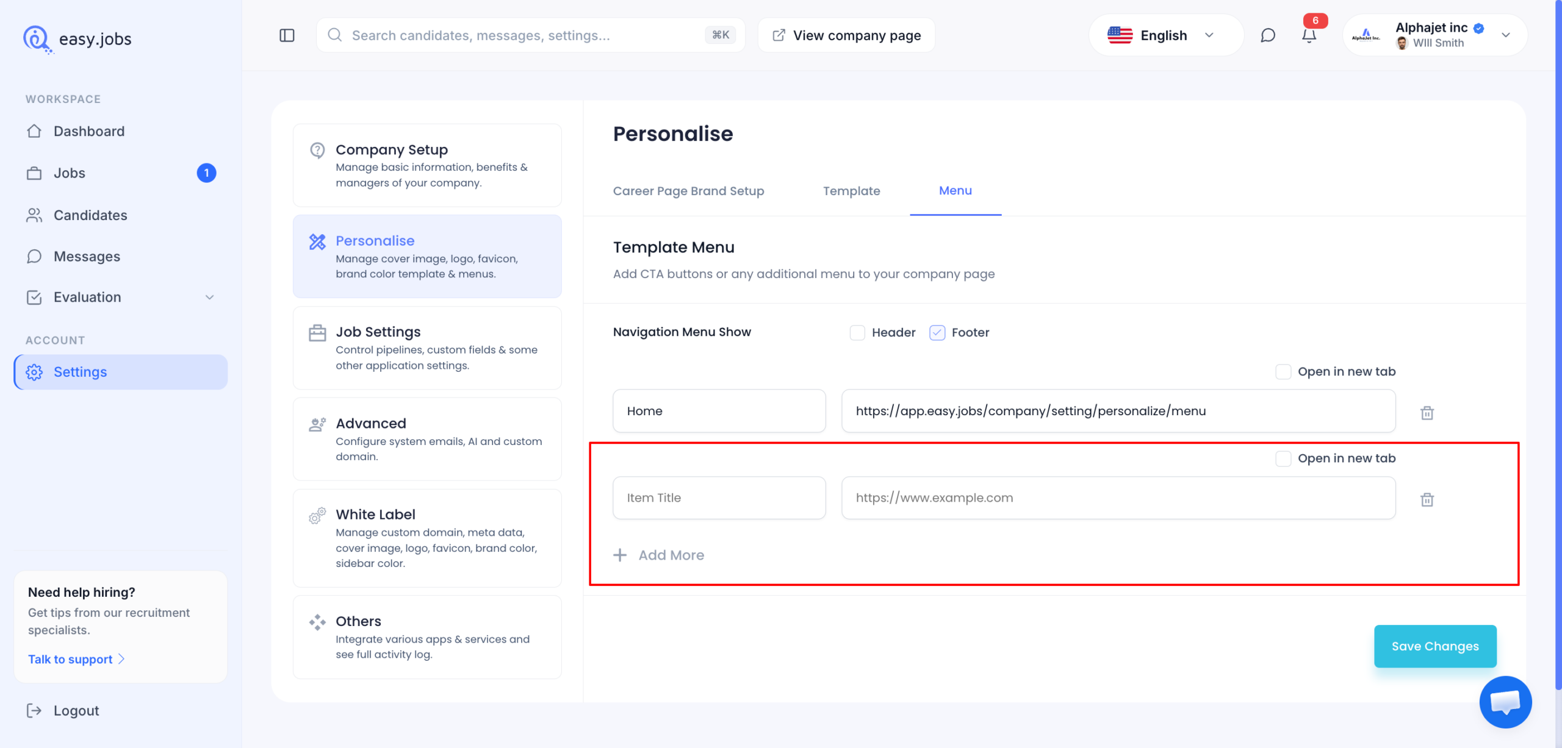Click the Logout arrow icon
The width and height of the screenshot is (1562, 748).
(34, 710)
